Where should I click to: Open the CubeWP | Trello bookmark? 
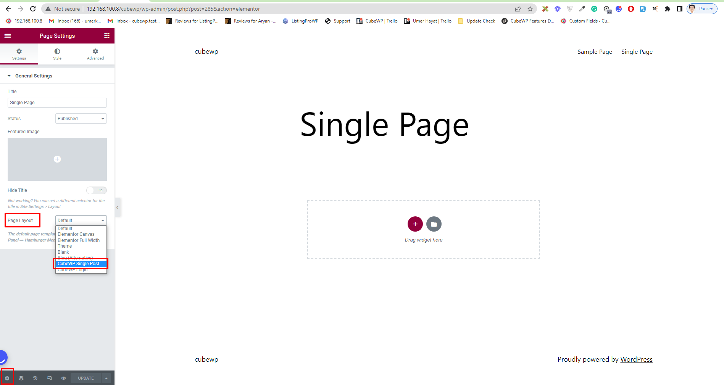point(377,21)
